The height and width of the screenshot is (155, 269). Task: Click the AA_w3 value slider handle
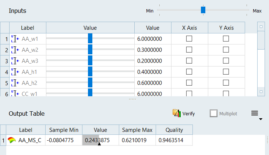coord(90,61)
